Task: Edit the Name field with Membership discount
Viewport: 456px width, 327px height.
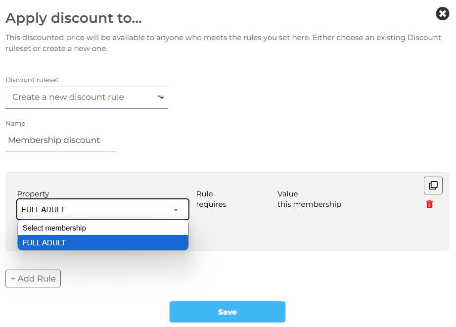Action: [x=60, y=140]
